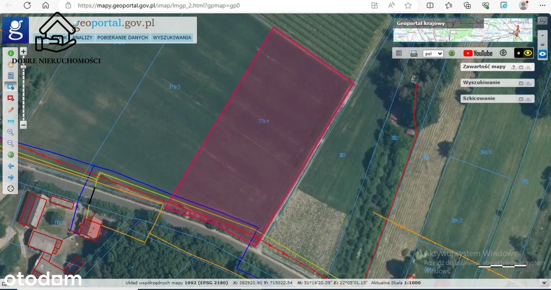This screenshot has width=551, height=290.
Task: Click the XYH coordinates tool
Action: 11,121
